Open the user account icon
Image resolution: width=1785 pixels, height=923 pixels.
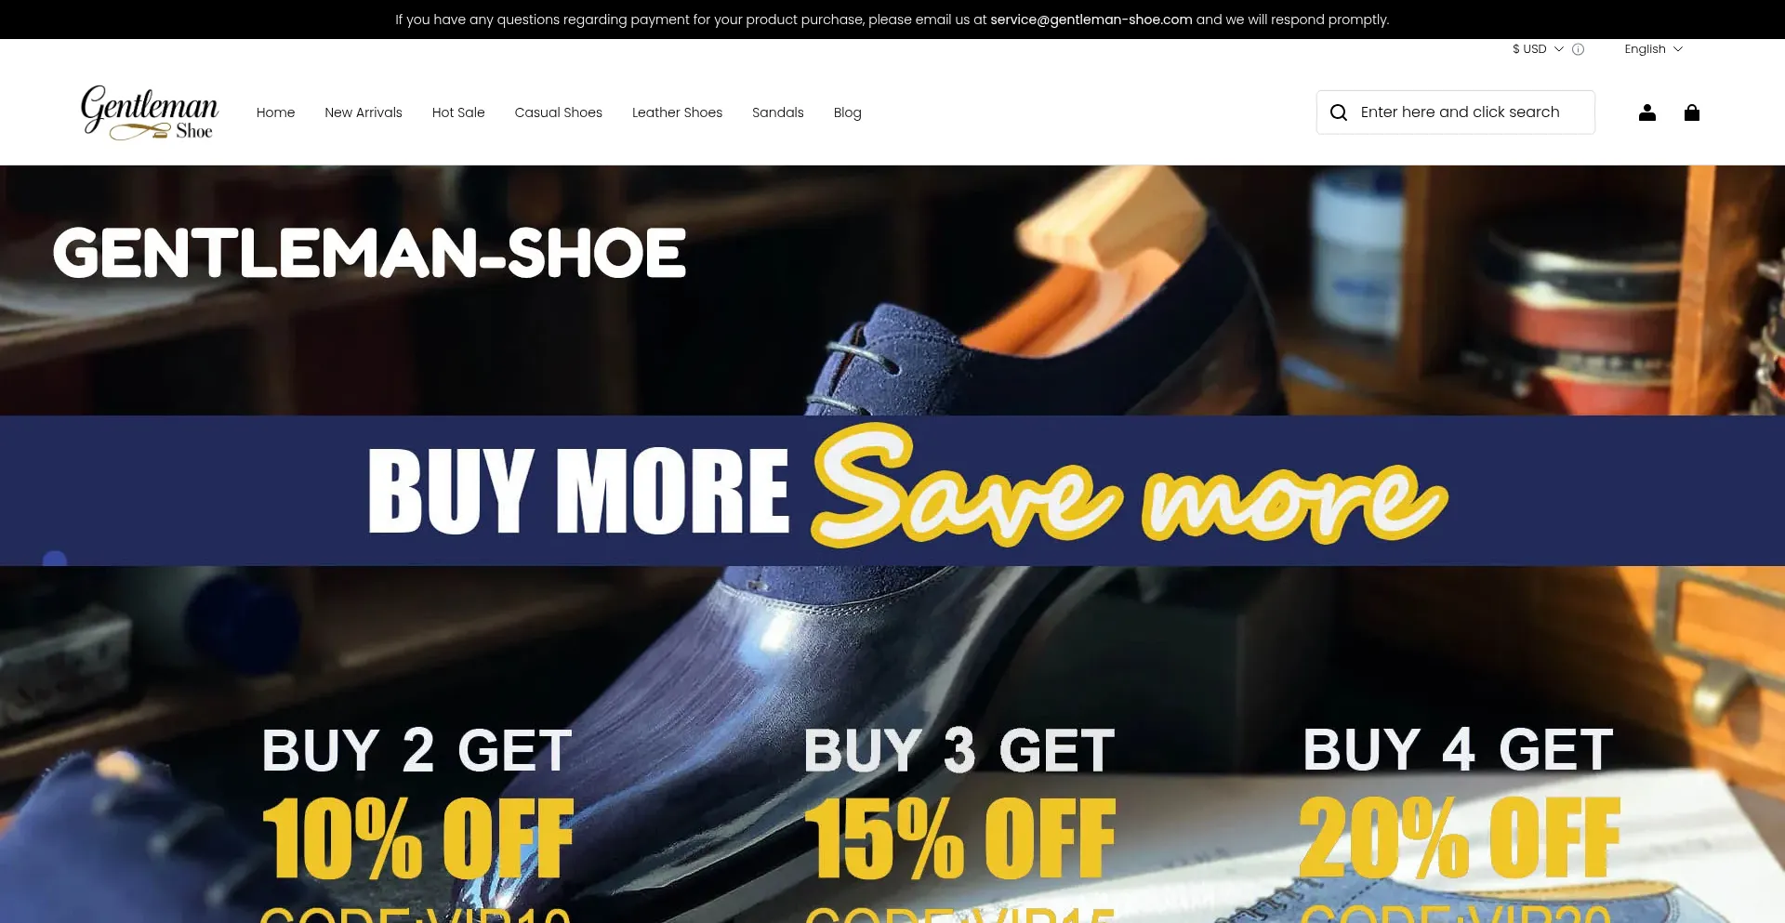(x=1646, y=112)
